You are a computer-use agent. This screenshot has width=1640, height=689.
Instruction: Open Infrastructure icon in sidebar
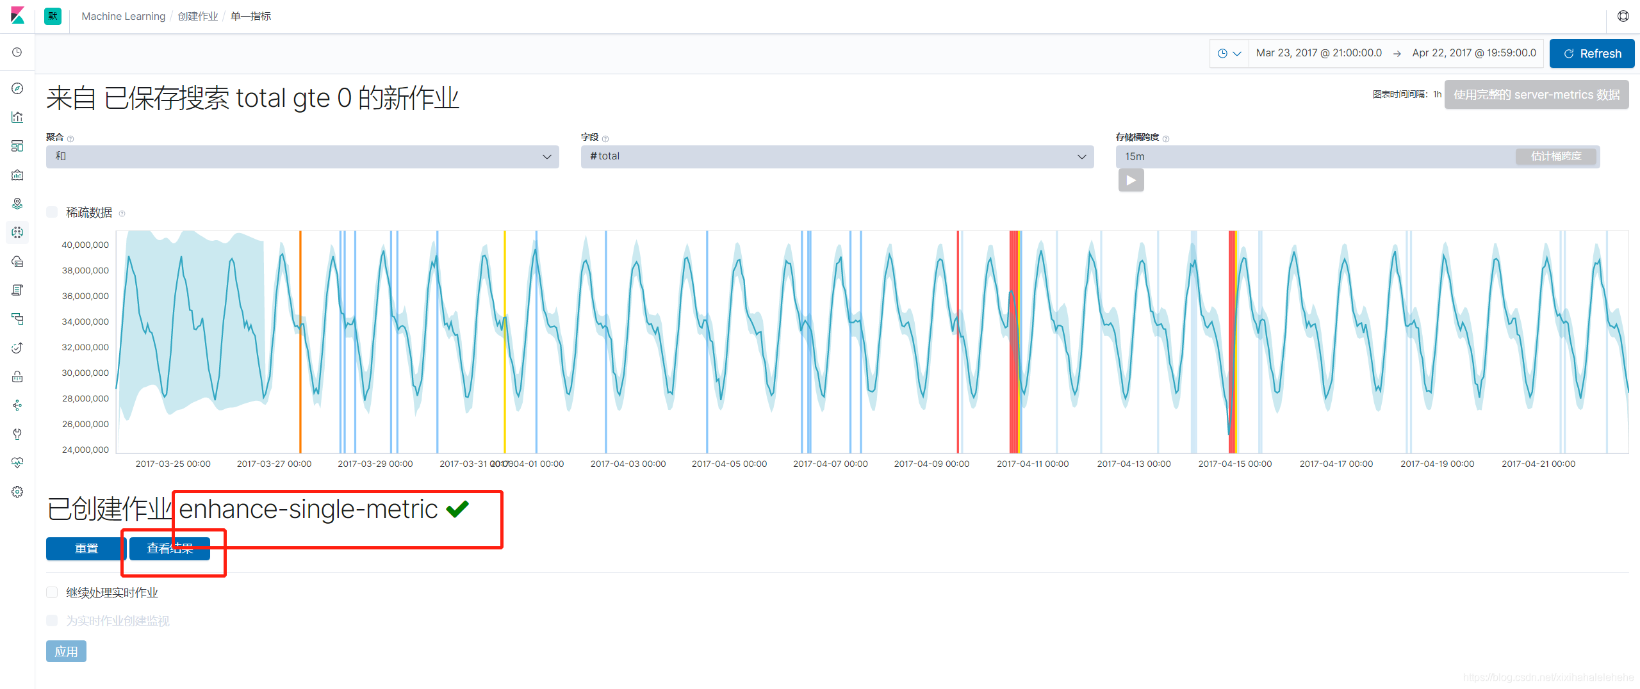[17, 261]
